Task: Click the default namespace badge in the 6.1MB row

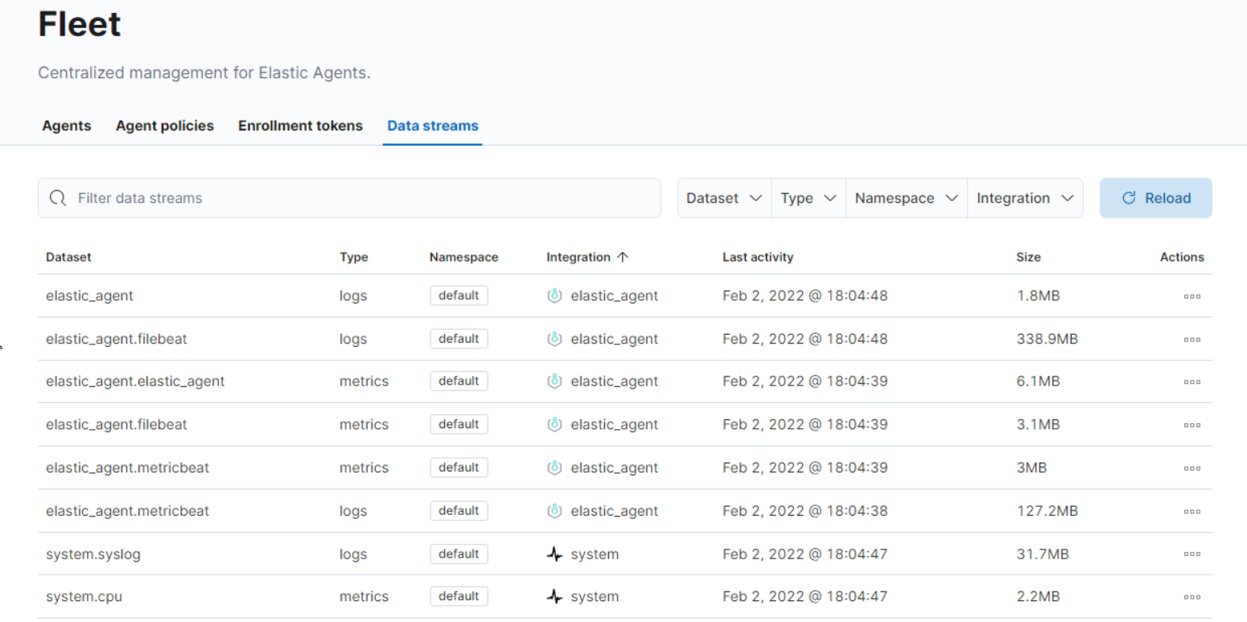Action: point(459,381)
